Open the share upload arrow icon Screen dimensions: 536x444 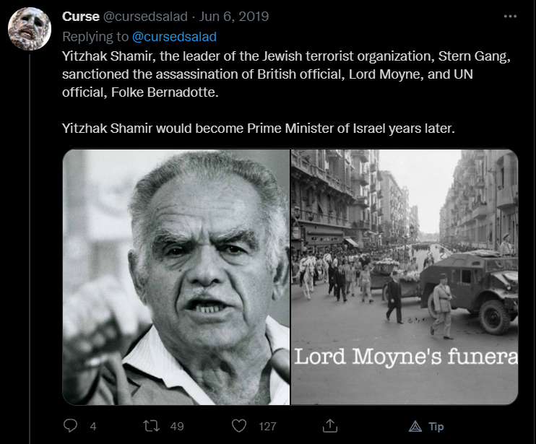point(330,425)
